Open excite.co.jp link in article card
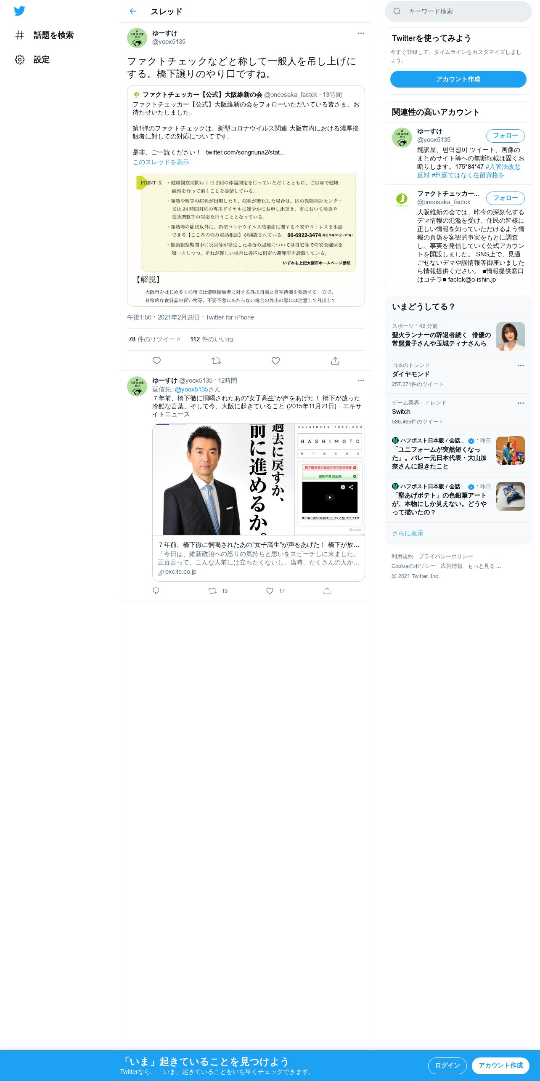Image resolution: width=540 pixels, height=1081 pixels. click(x=180, y=572)
